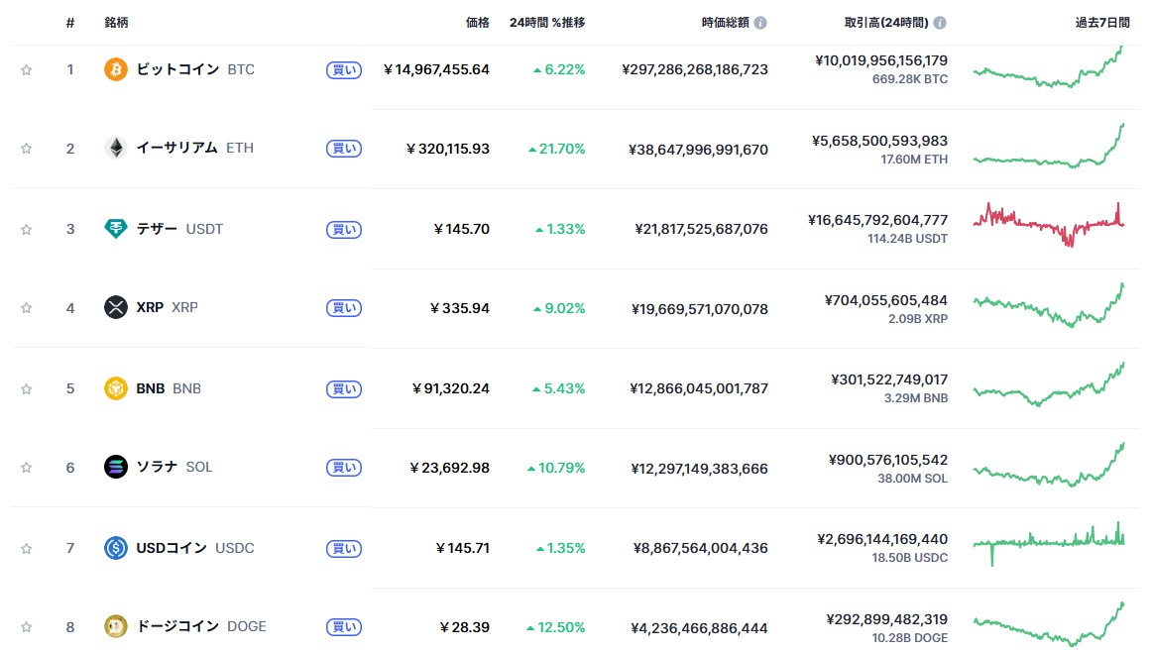Click the 18.50B USDC volume text

point(910,558)
